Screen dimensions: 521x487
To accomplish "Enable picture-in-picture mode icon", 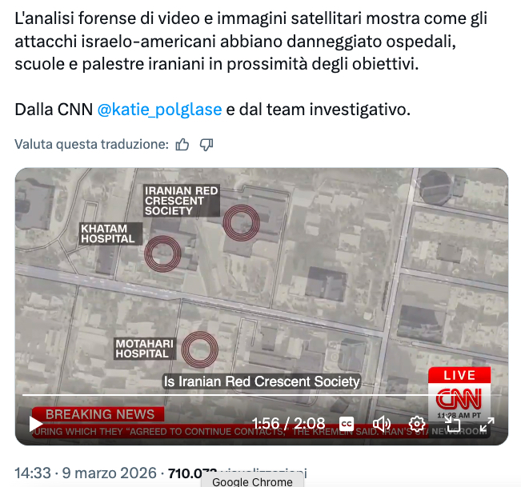I will [452, 424].
